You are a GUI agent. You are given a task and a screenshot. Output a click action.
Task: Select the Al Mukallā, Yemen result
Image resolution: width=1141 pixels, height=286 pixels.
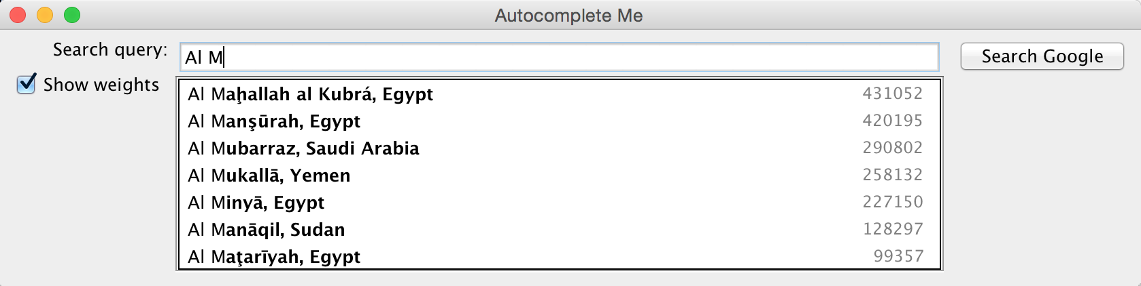[x=269, y=176]
